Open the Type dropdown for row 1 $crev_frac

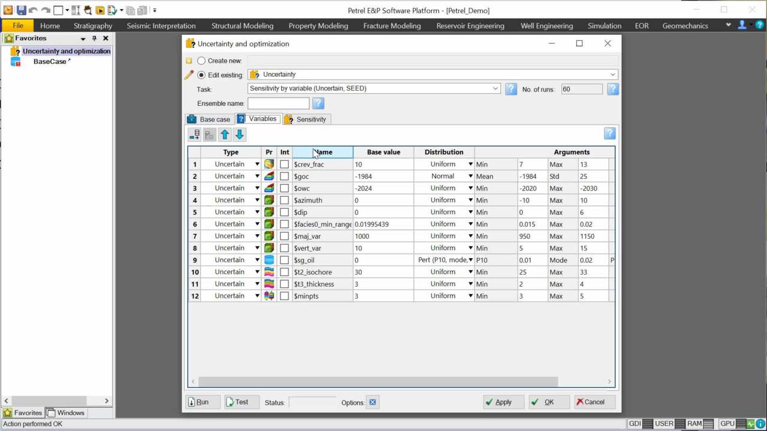point(257,164)
